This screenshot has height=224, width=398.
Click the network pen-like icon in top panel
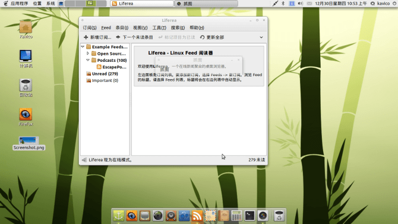click(275, 4)
